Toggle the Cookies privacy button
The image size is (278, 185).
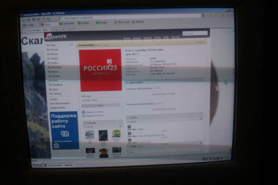coord(29,25)
